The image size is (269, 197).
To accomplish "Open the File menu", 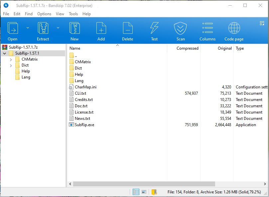I will pos(6,14).
